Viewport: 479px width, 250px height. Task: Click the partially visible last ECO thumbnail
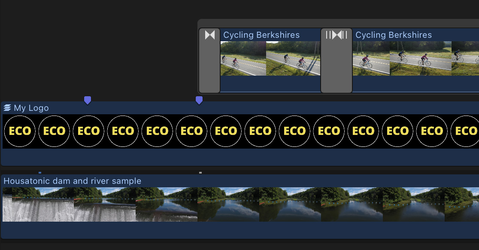click(465, 131)
